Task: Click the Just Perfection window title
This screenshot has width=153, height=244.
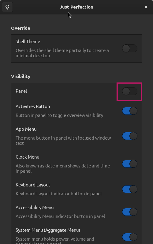Action: [x=76, y=7]
